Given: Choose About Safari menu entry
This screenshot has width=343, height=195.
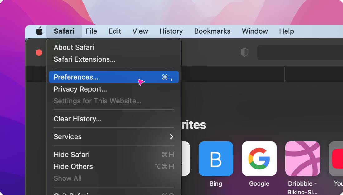Looking at the screenshot, I should (74, 47).
